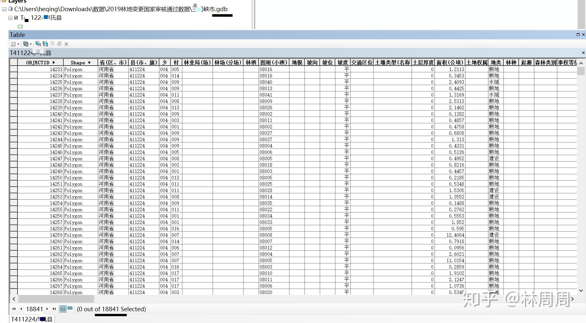Click the Select By Attributes icon

pos(38,44)
